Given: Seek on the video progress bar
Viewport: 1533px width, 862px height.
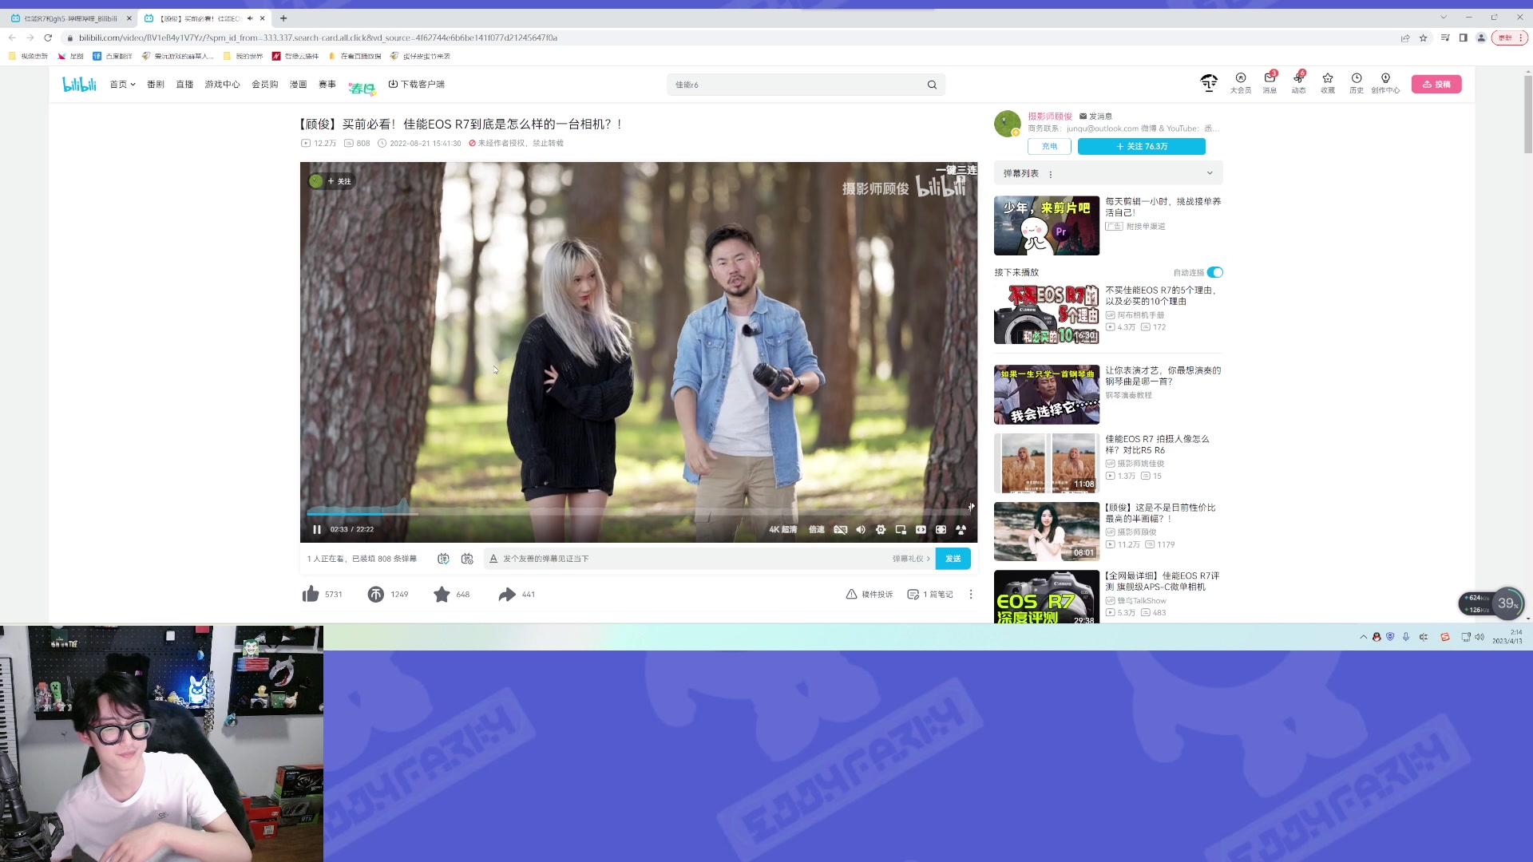Looking at the screenshot, I should [639, 513].
